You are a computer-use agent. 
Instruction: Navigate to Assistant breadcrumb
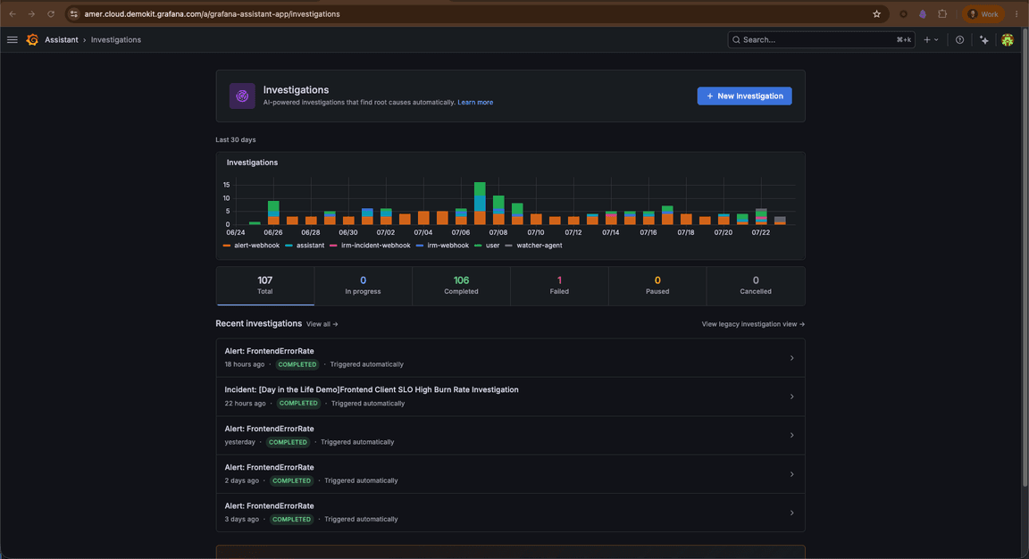coord(61,40)
